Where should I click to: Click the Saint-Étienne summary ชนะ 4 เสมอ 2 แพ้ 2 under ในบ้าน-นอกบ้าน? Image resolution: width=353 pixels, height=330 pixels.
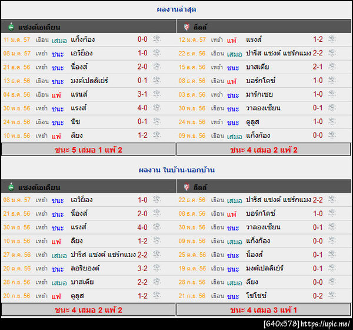click(x=88, y=310)
